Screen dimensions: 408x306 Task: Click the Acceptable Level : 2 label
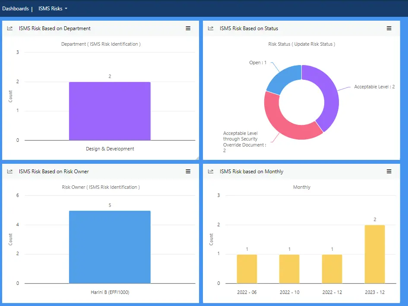374,87
